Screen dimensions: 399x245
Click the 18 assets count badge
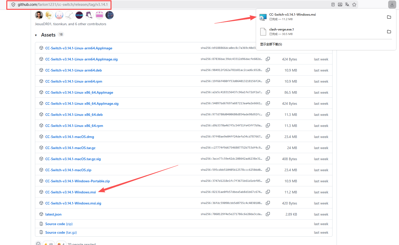61,34
